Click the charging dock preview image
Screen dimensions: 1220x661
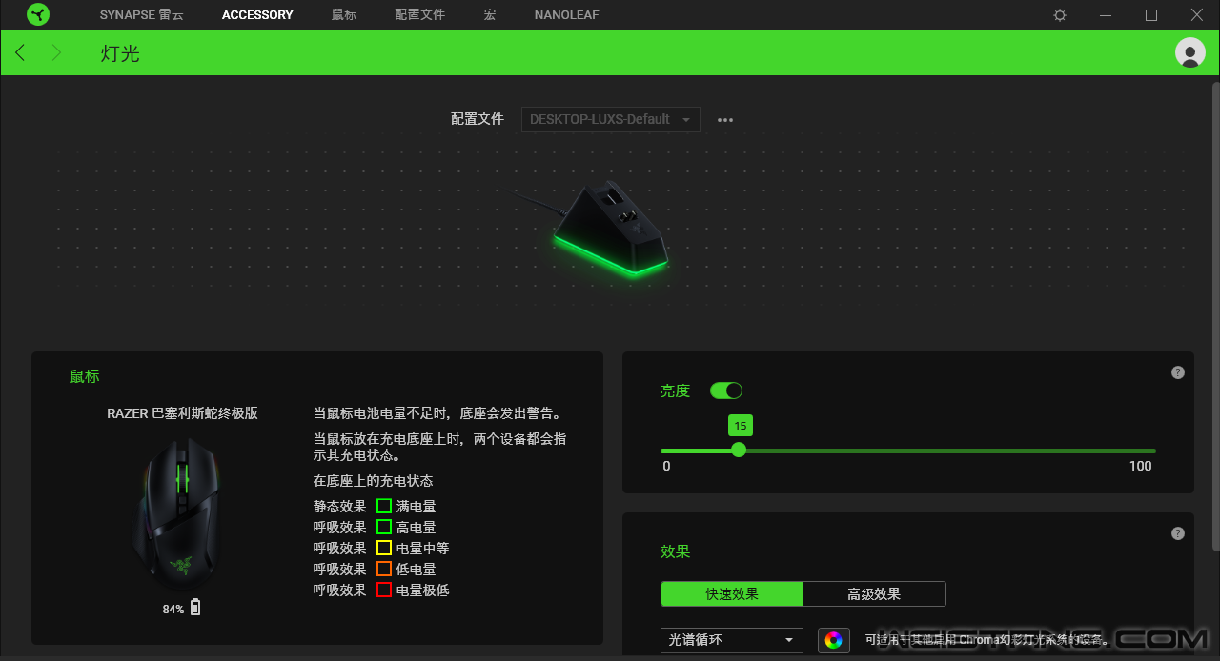(x=610, y=229)
